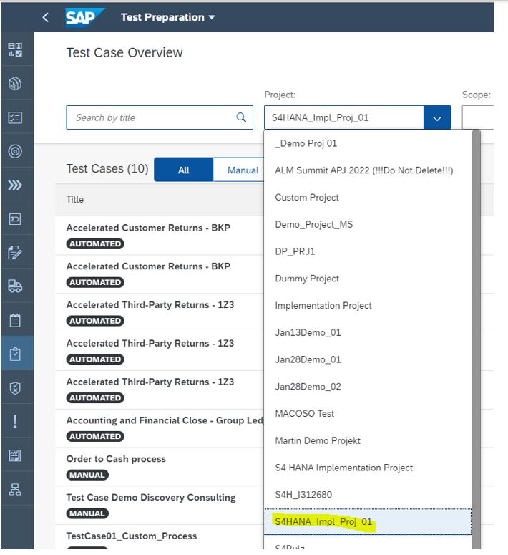
Task: Choose DP_PRJ1 from list
Action: point(368,251)
